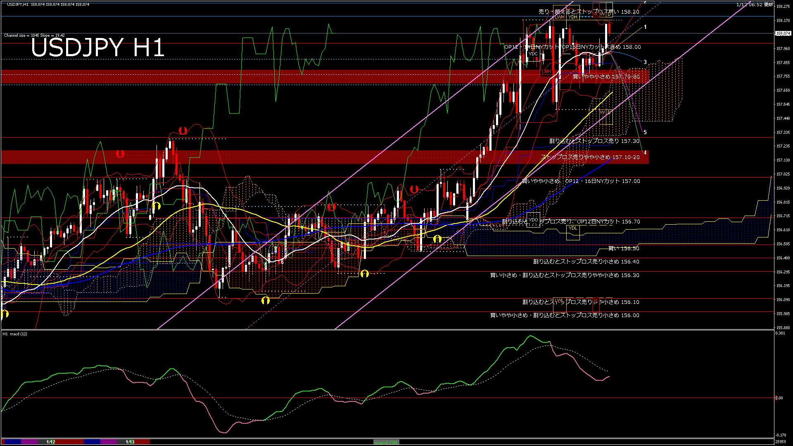Image resolution: width=793 pixels, height=446 pixels.
Task: Select the 1/12 date marker
Action: point(51,442)
